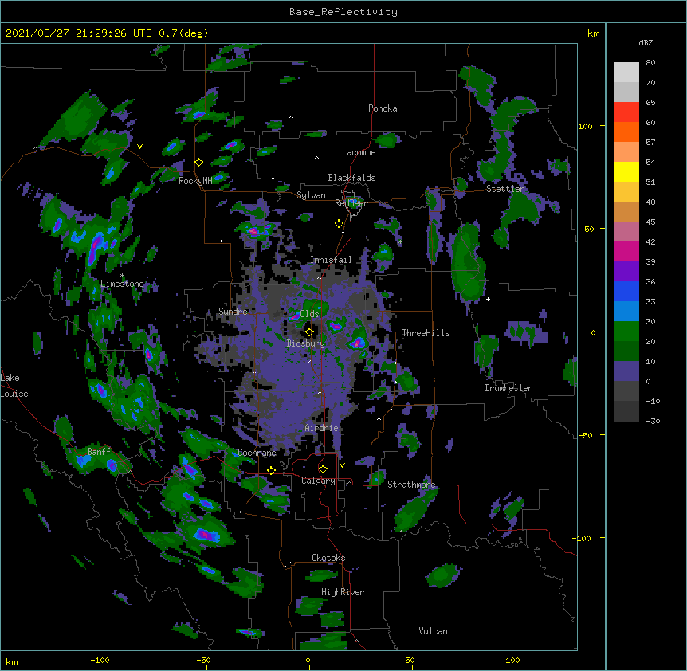Click the -50 tick label on the bottom axis
This screenshot has height=671, width=687.
[x=203, y=660]
